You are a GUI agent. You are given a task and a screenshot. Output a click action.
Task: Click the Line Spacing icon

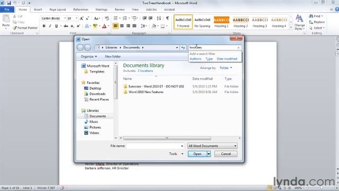(143, 26)
